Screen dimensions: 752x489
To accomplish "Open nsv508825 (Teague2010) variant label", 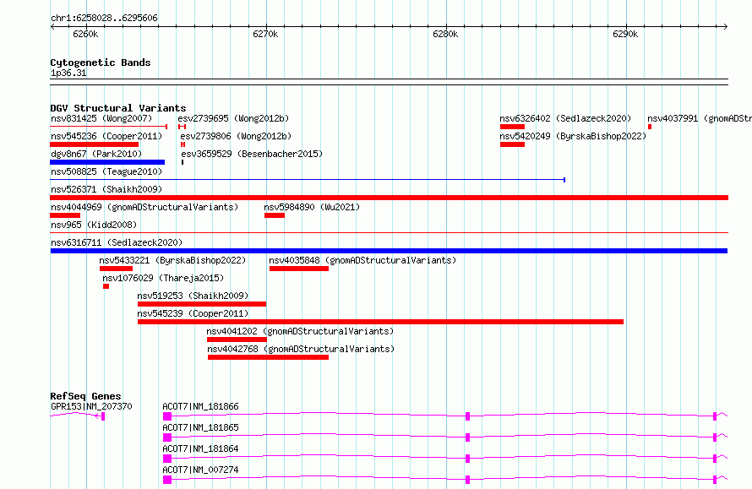I will pyautogui.click(x=106, y=171).
